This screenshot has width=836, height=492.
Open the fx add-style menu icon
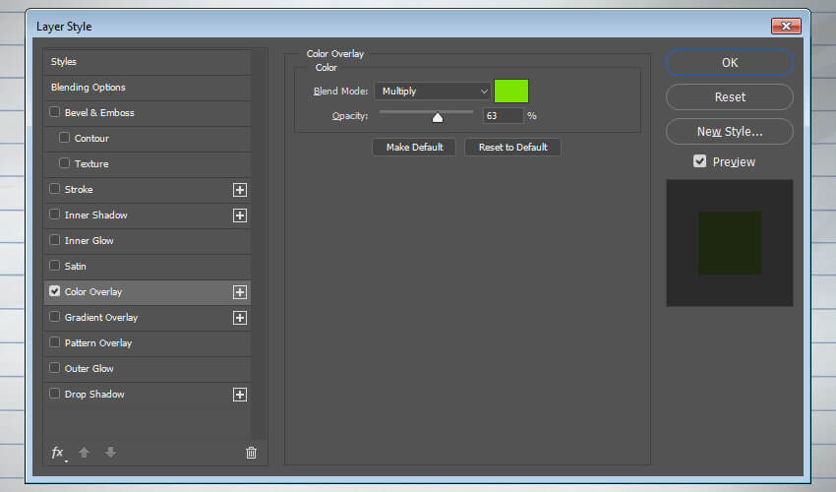point(58,453)
